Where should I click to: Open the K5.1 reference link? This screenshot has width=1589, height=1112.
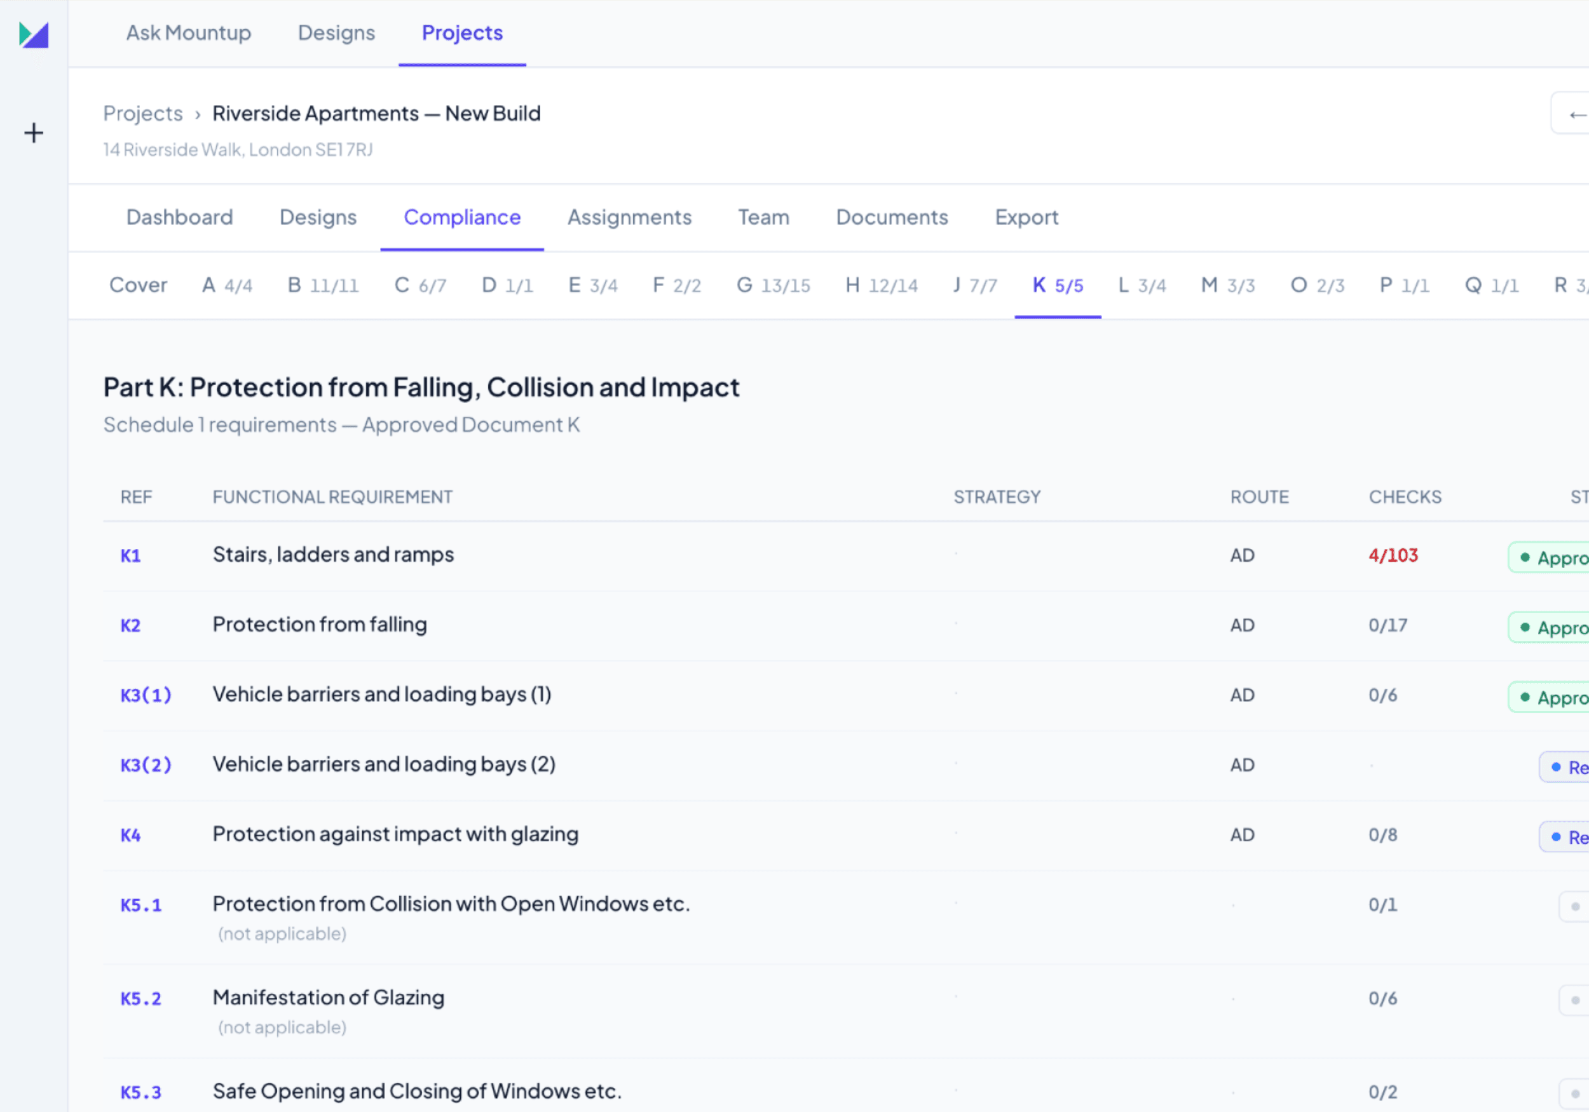pos(141,905)
